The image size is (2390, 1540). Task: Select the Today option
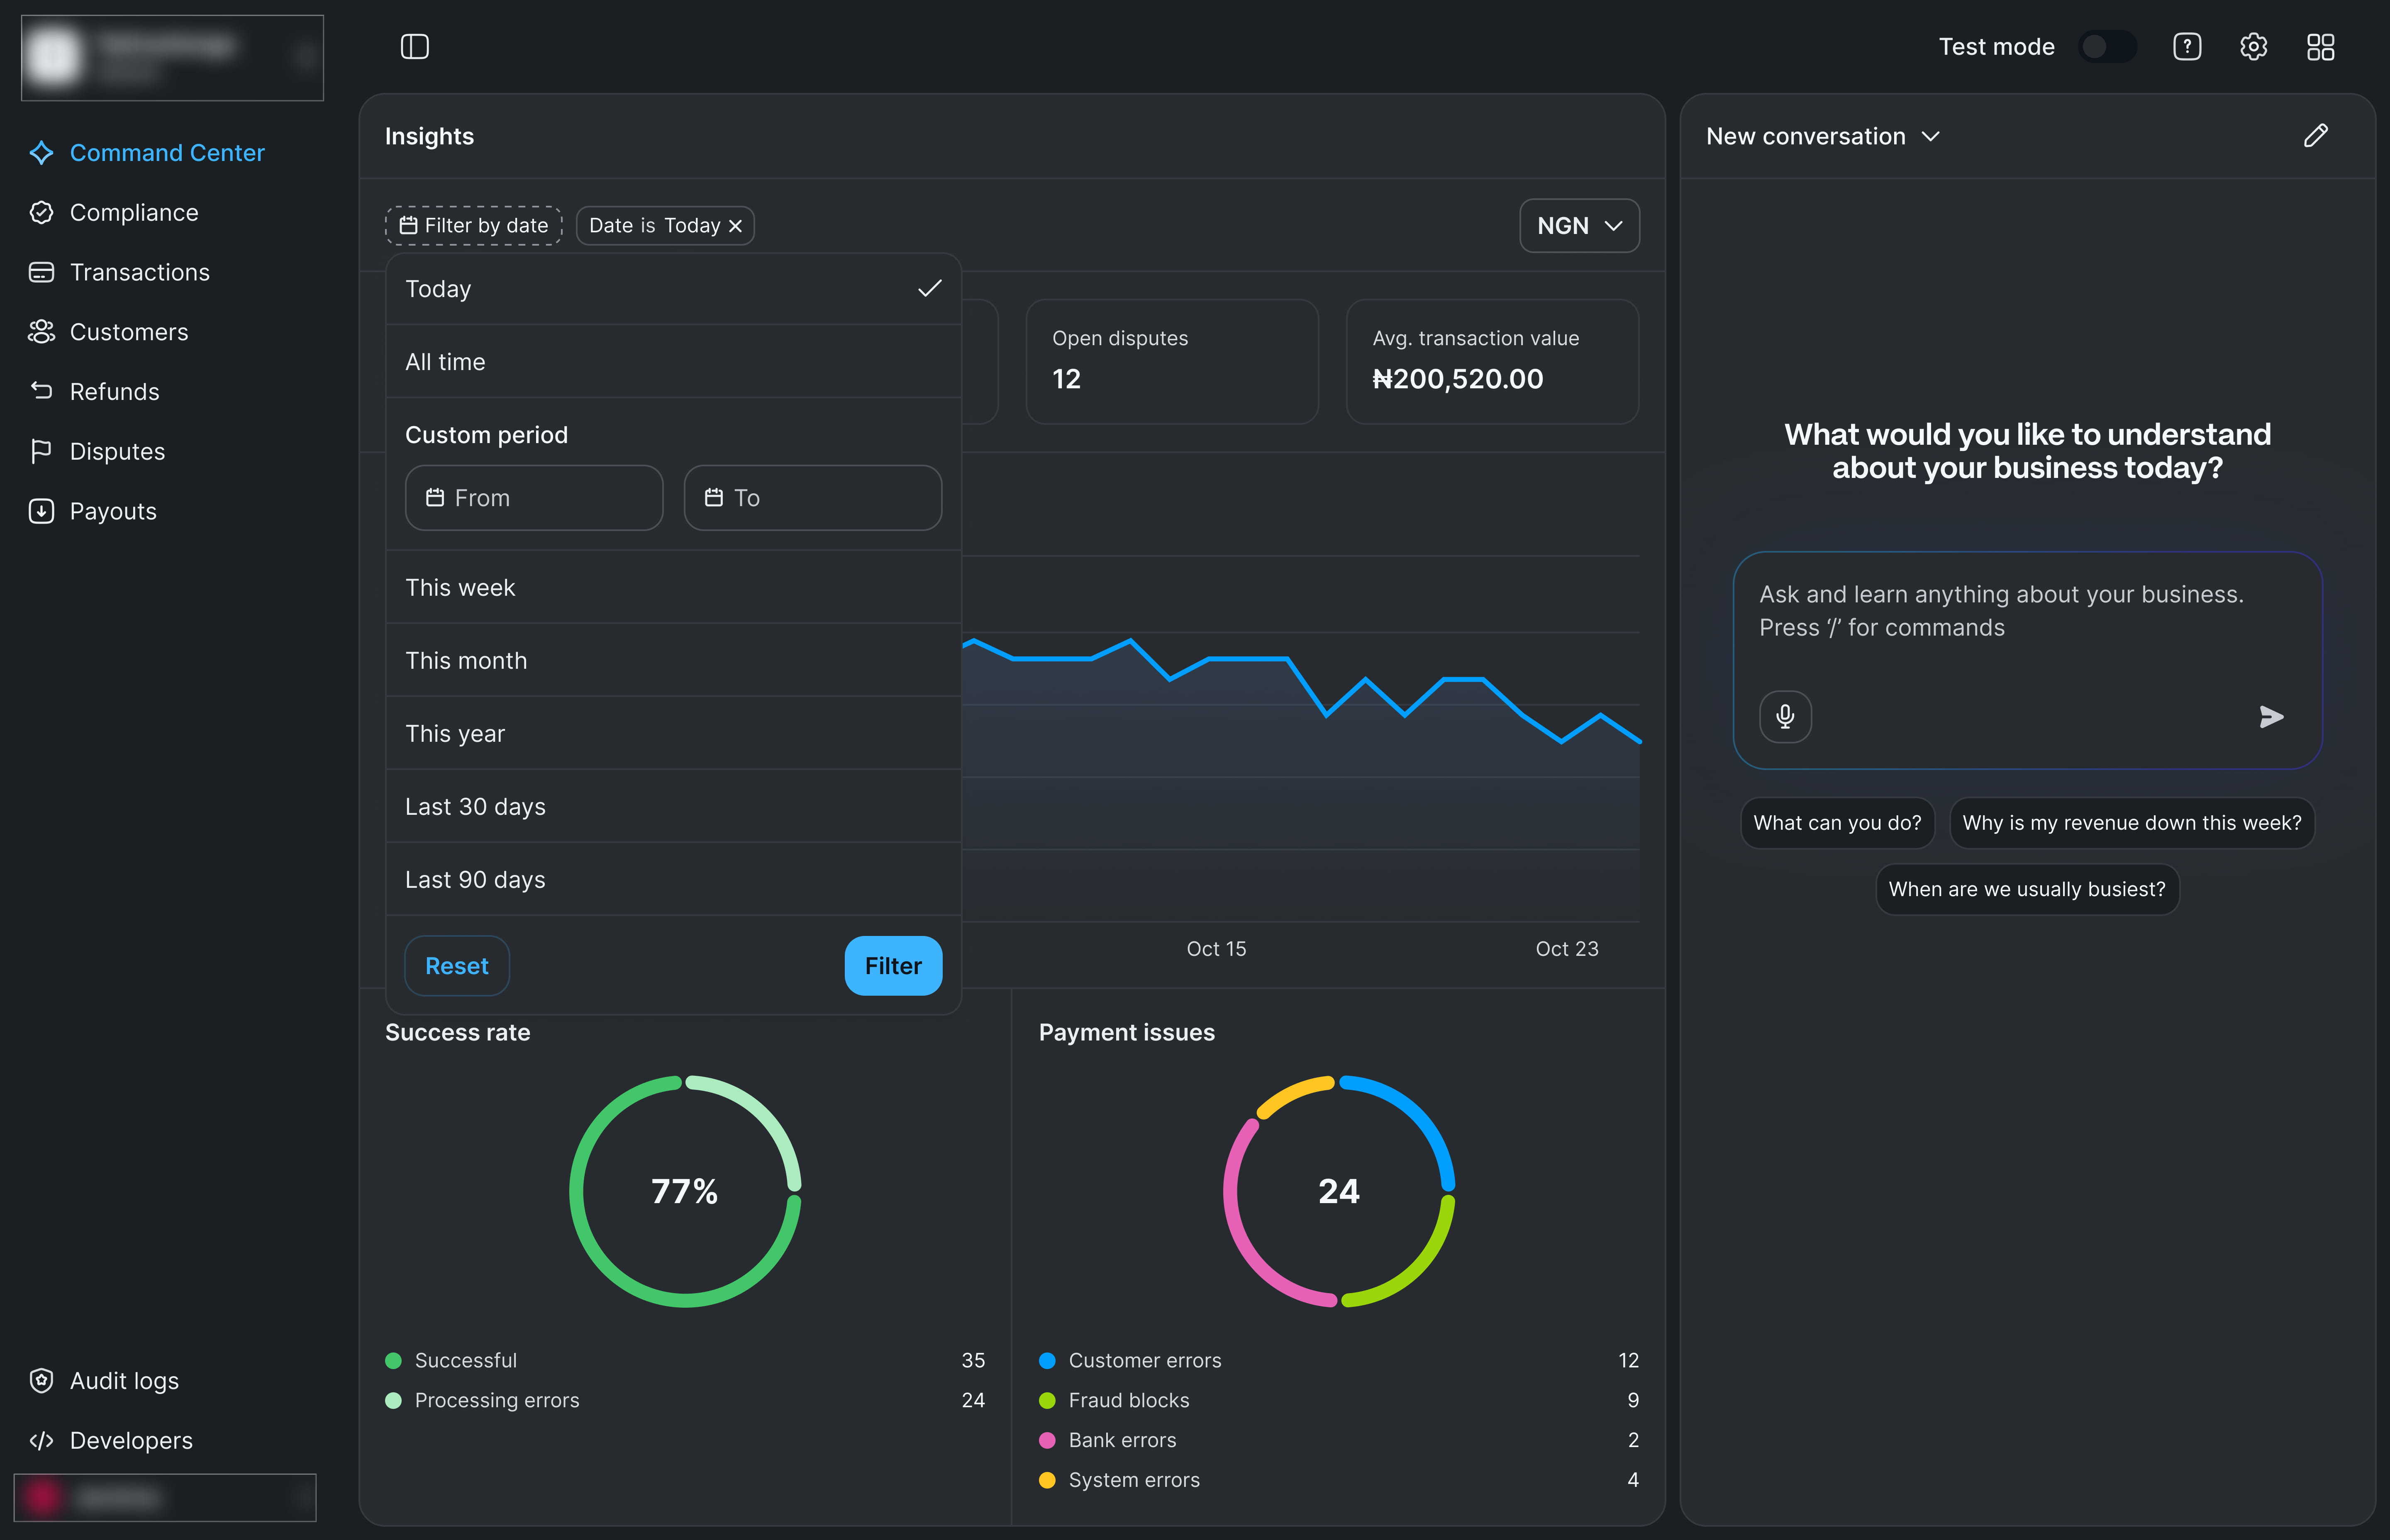(674, 289)
